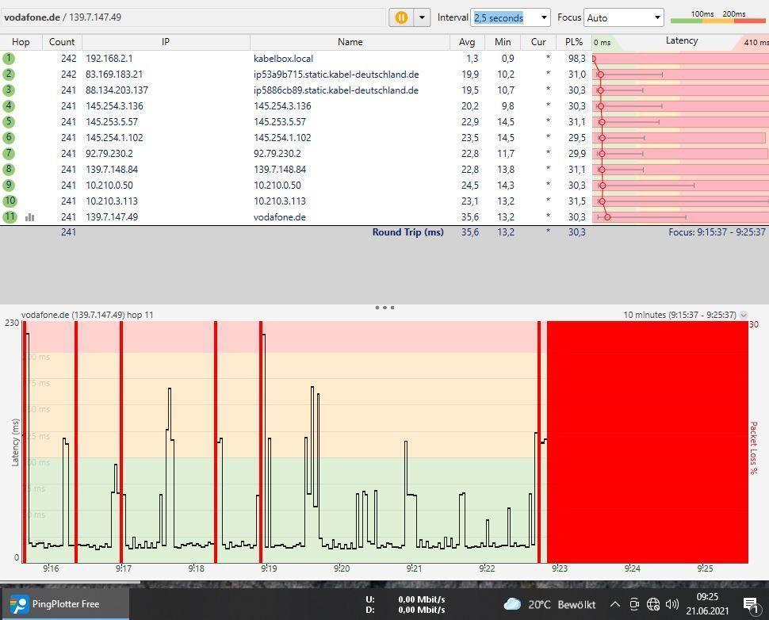This screenshot has width=769, height=620.
Task: Open the notification center speech bubble icon
Action: [x=752, y=604]
